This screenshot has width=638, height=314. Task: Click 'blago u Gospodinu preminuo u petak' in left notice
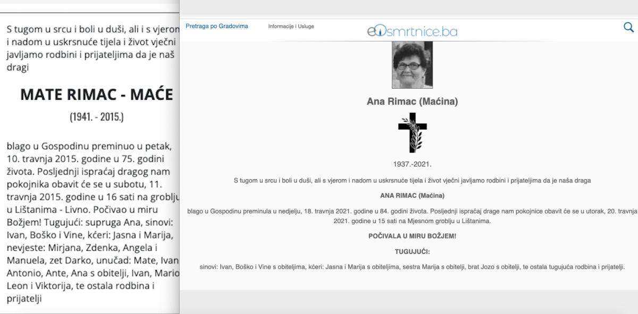tap(89, 146)
